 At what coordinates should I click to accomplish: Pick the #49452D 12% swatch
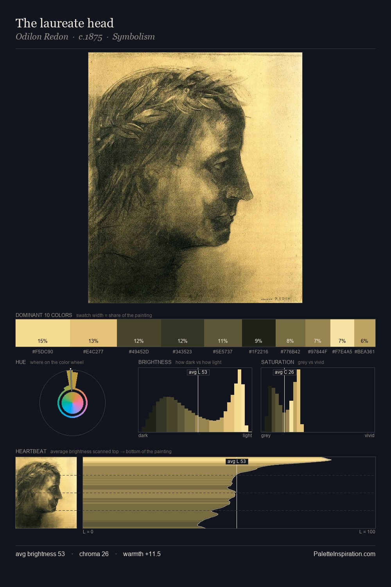(x=139, y=333)
